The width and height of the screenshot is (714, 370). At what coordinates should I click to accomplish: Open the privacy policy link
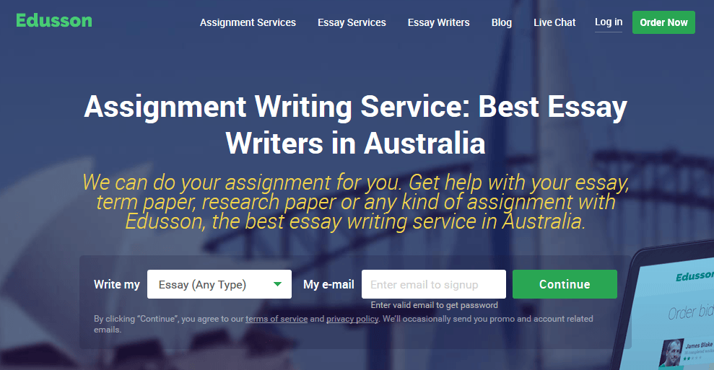coord(352,319)
